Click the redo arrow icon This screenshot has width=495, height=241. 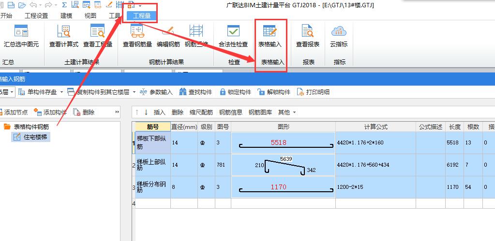[x=48, y=5]
